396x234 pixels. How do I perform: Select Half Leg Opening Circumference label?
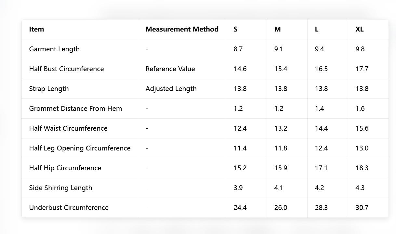(x=80, y=148)
